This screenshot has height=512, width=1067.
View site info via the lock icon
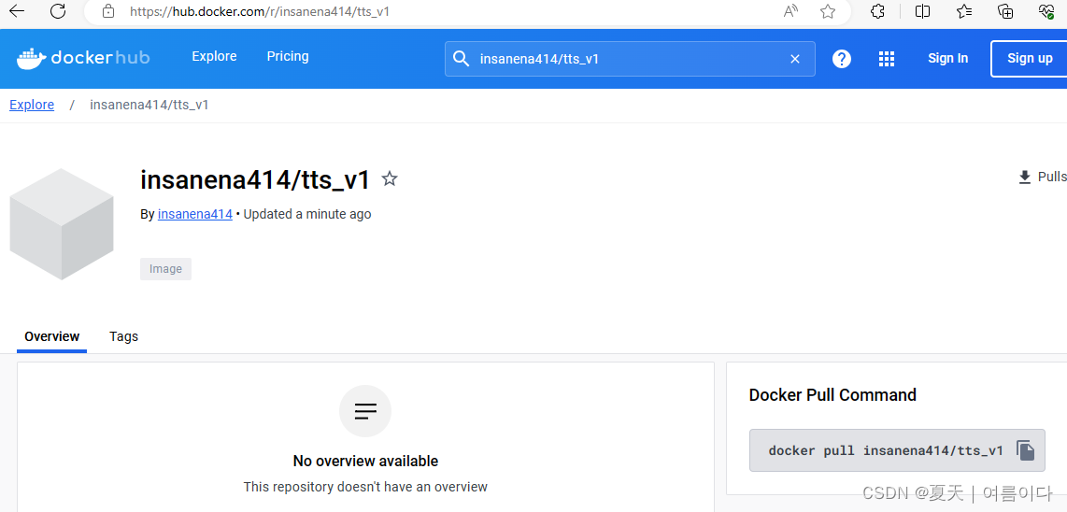pyautogui.click(x=107, y=11)
